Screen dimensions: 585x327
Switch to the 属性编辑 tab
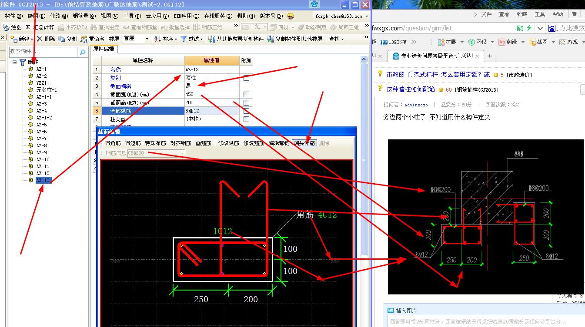pos(104,49)
